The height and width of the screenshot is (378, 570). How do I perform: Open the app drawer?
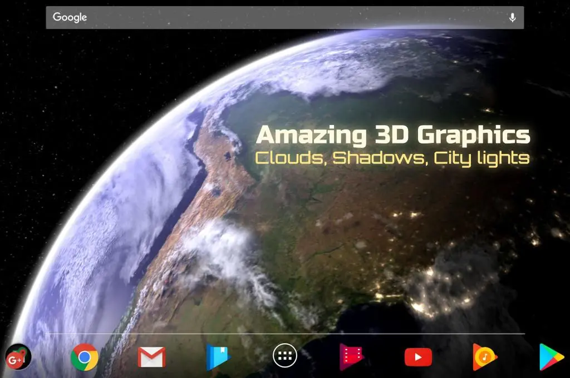285,356
